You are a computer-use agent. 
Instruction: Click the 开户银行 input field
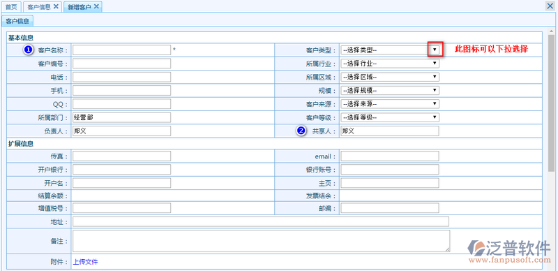(121, 170)
